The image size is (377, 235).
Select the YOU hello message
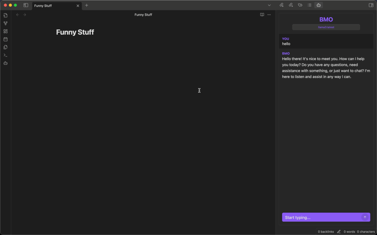326,41
